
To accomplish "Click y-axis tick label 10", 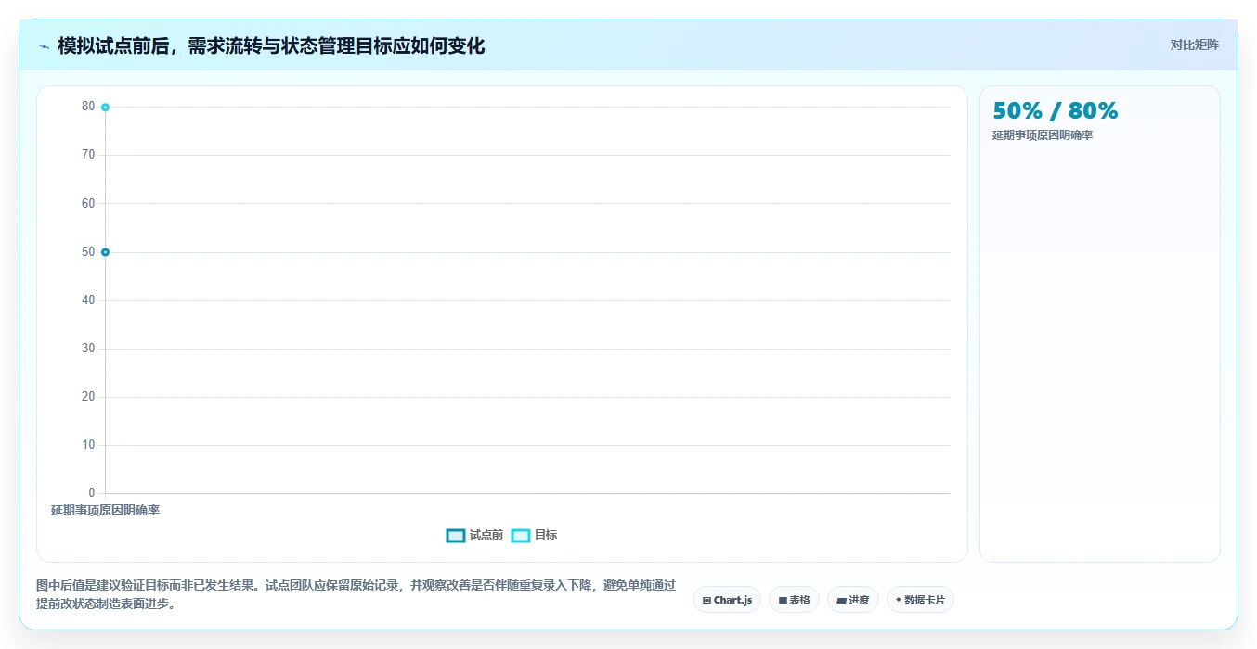I will (x=88, y=445).
